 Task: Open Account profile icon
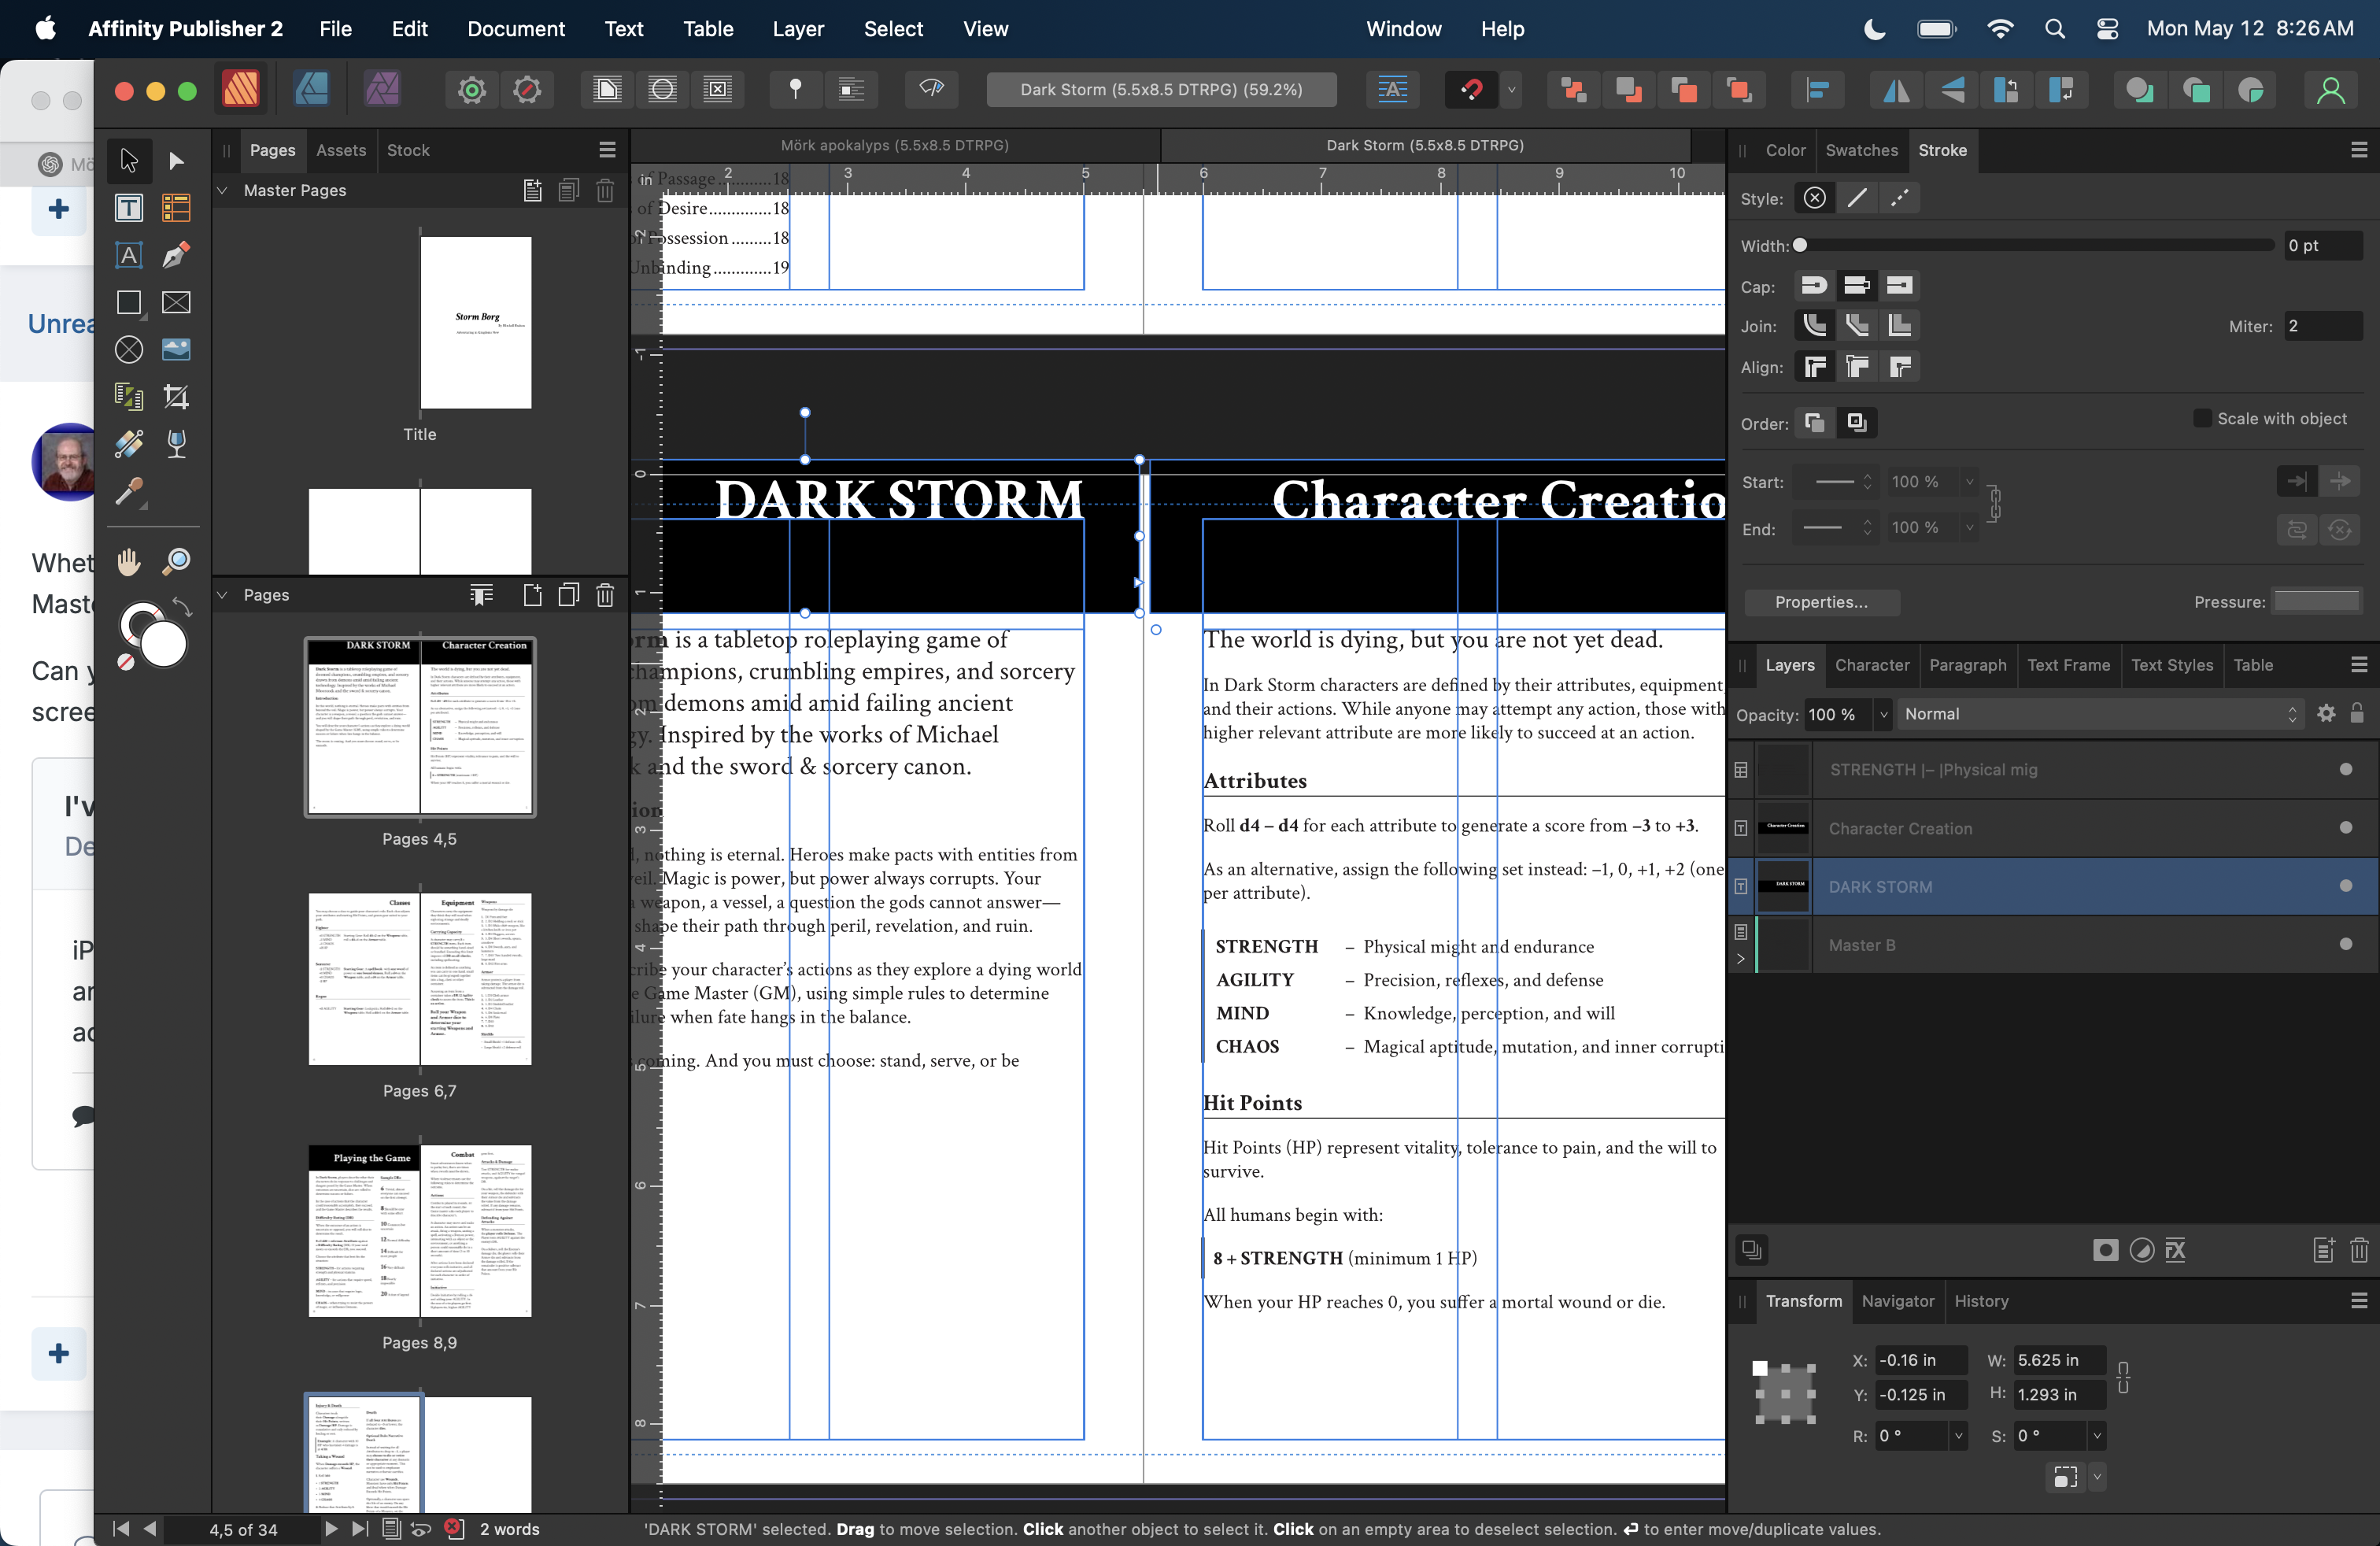(x=2330, y=90)
